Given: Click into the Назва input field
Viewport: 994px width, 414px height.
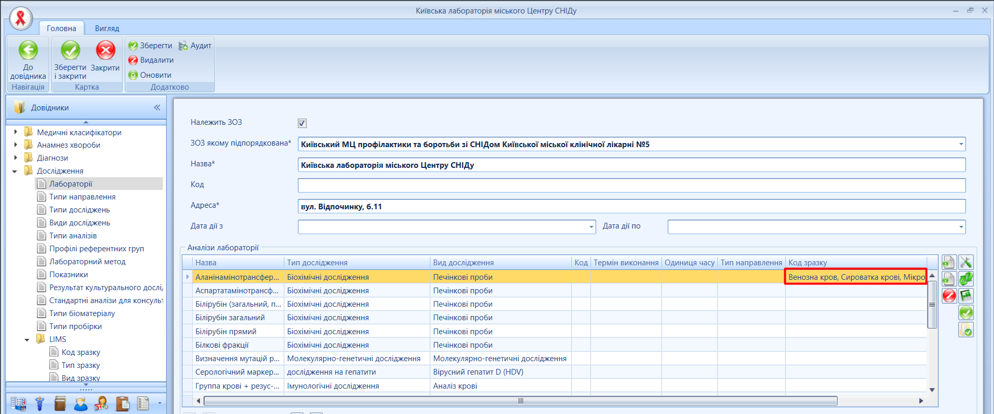Looking at the screenshot, I should (631, 165).
